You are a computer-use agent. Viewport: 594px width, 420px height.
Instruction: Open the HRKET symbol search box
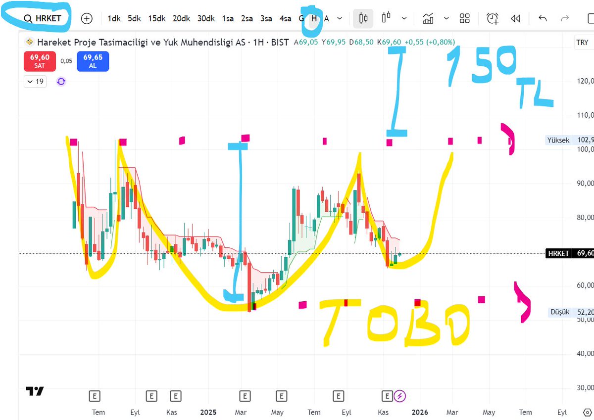coord(42,18)
